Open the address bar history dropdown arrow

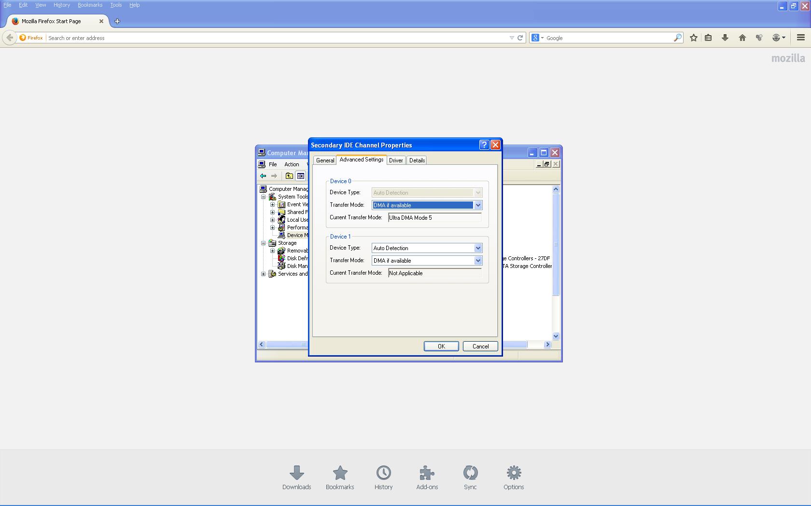pyautogui.click(x=512, y=38)
